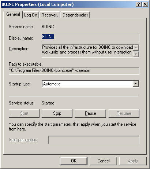This screenshot has height=169, width=150.
Task: Click the 'Display name:' label
Action: (21, 38)
